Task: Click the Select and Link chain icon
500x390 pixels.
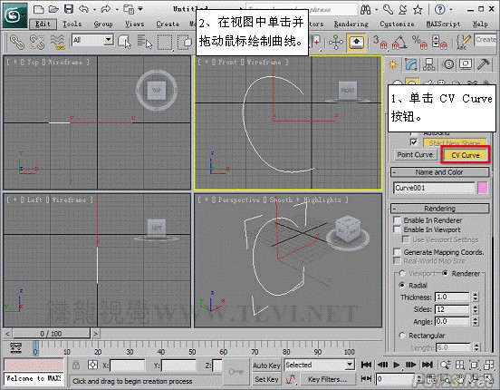Action: pyautogui.click(x=16, y=42)
